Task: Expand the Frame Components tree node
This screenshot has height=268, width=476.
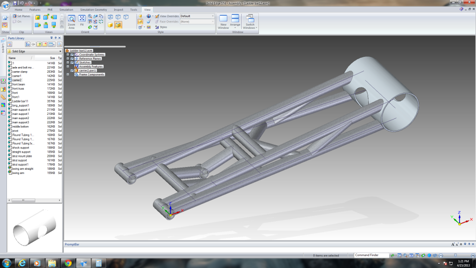Action: click(x=68, y=74)
